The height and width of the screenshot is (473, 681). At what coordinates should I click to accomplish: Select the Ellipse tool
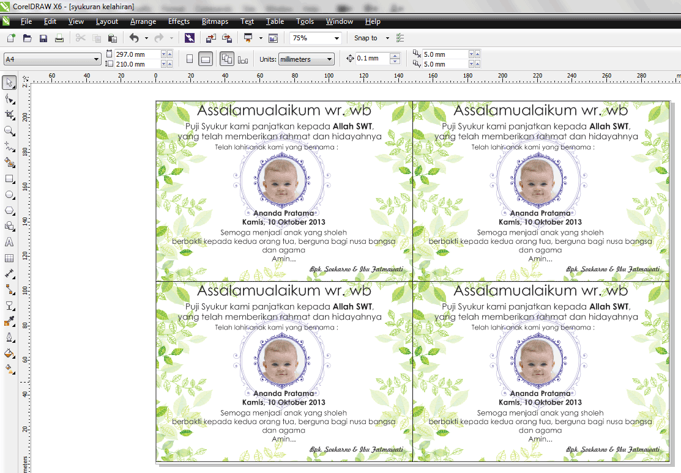(9, 194)
